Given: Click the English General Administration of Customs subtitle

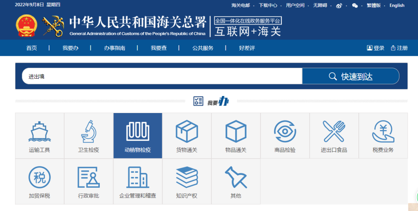Looking at the screenshot, I should [x=137, y=34].
